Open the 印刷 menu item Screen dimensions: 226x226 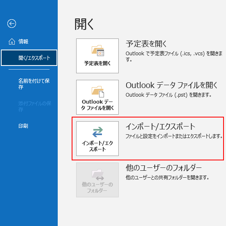(x=23, y=126)
